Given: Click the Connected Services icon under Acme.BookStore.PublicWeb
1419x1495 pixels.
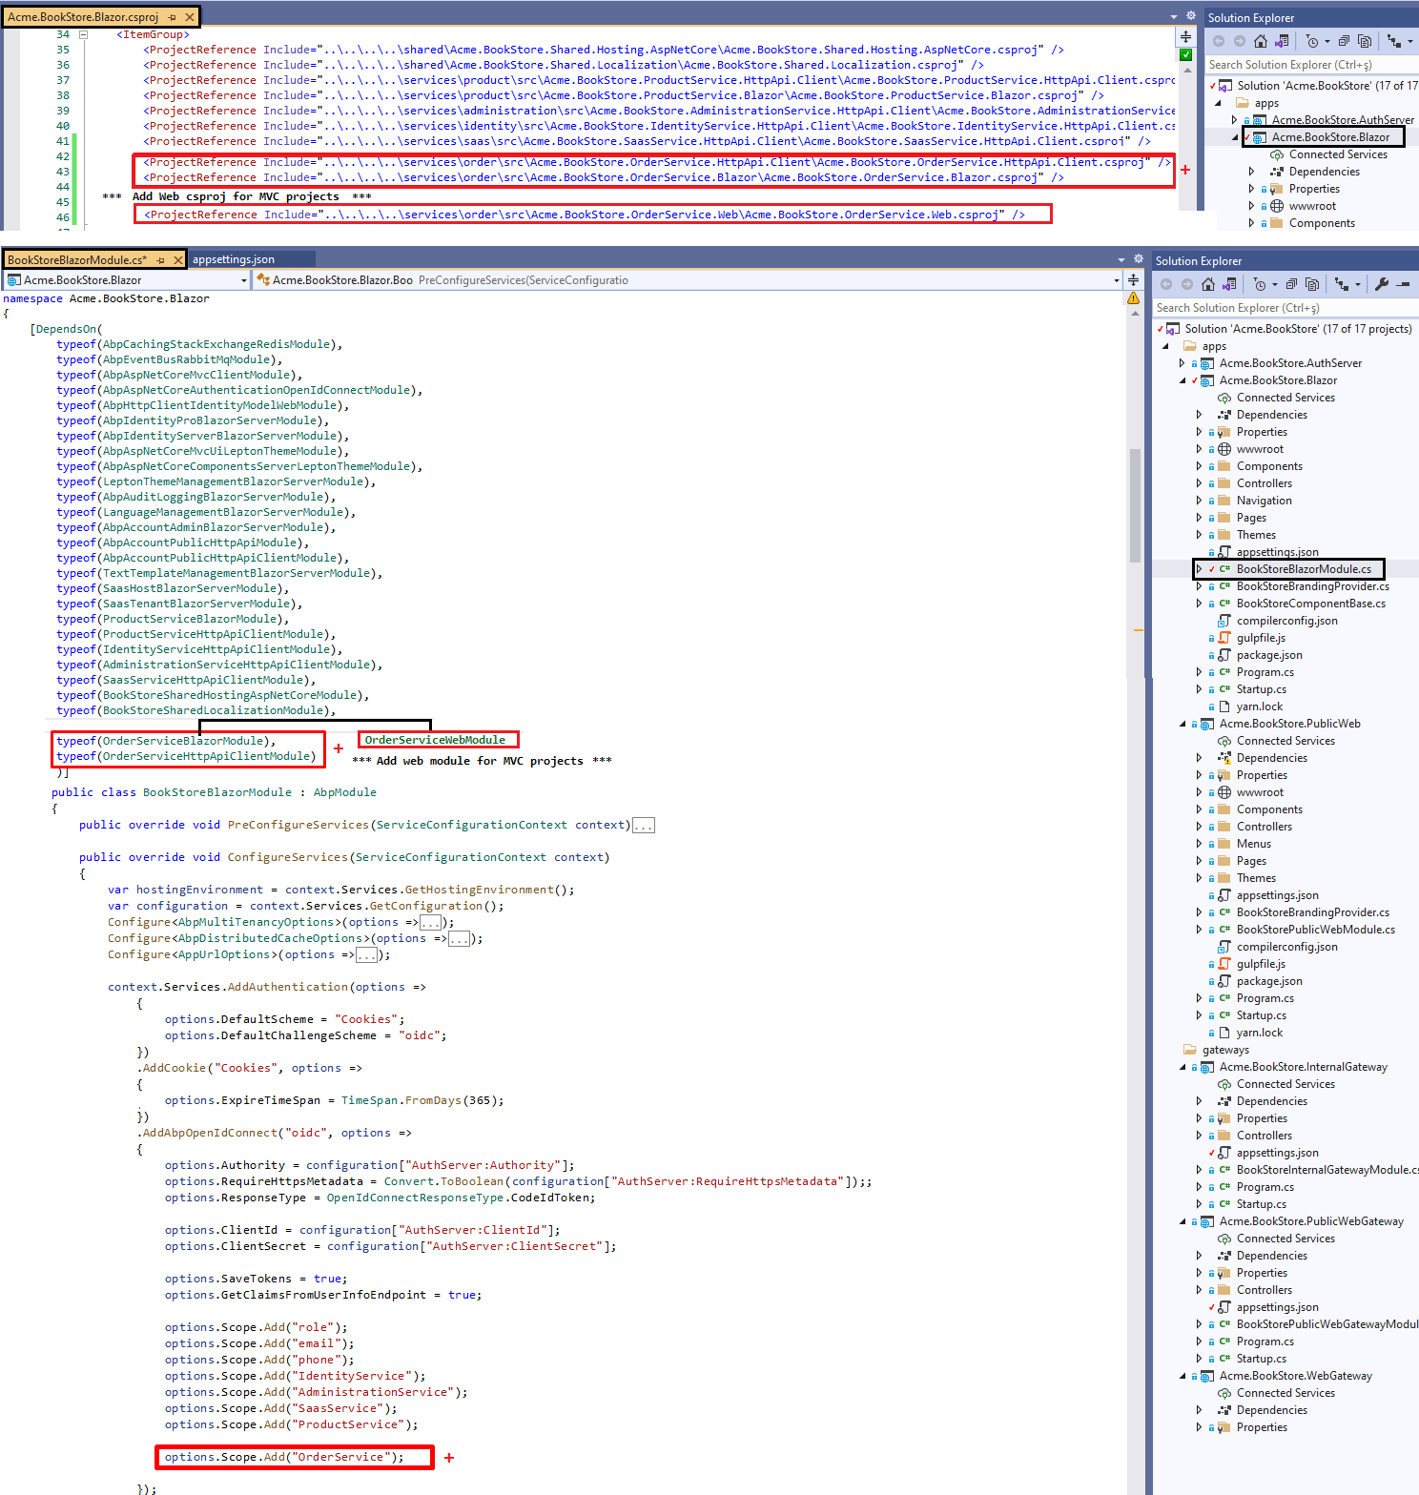Looking at the screenshot, I should click(1224, 741).
